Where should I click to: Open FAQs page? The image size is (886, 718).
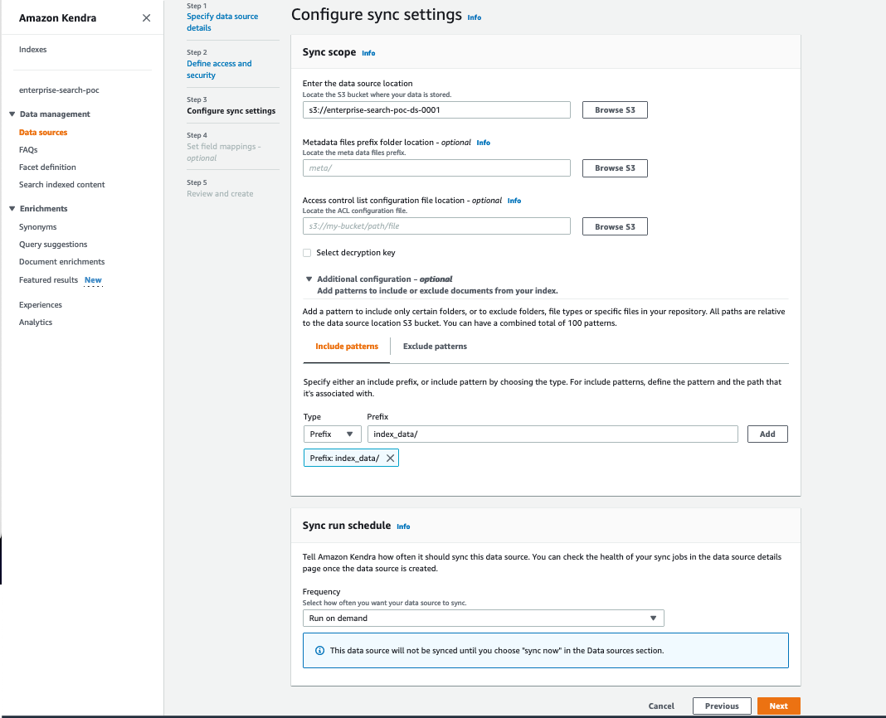pos(28,150)
